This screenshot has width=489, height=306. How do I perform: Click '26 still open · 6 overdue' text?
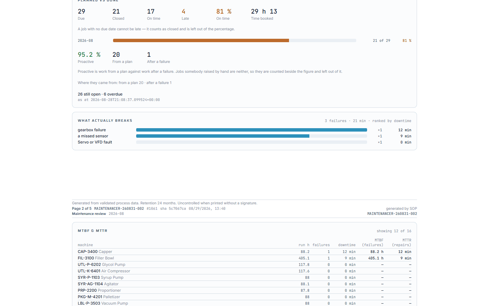100,94
